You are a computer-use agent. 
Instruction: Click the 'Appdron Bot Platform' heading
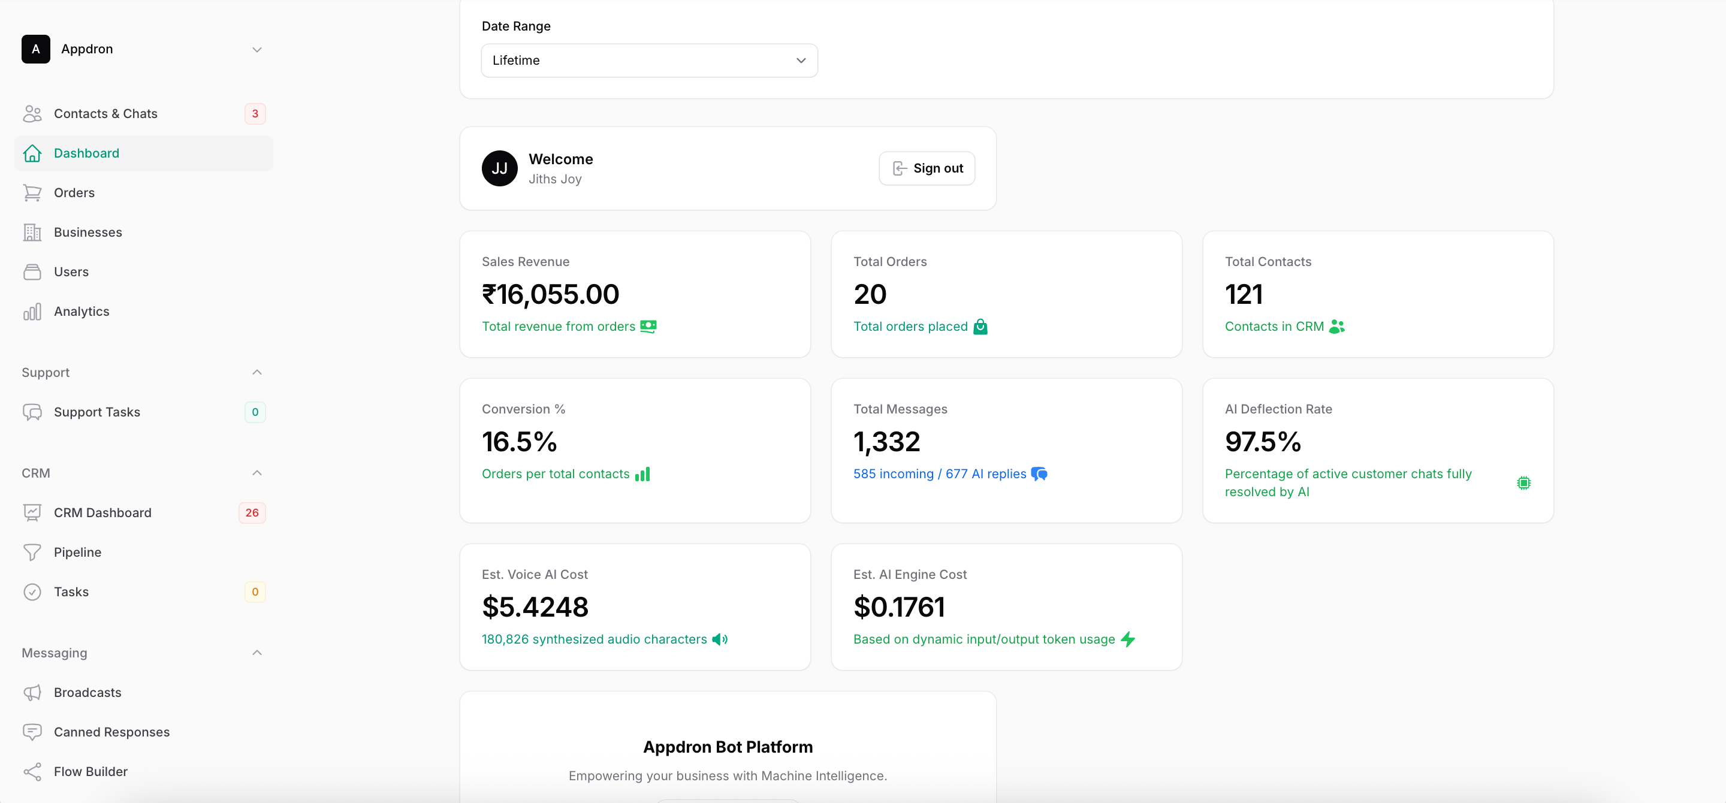click(x=728, y=747)
